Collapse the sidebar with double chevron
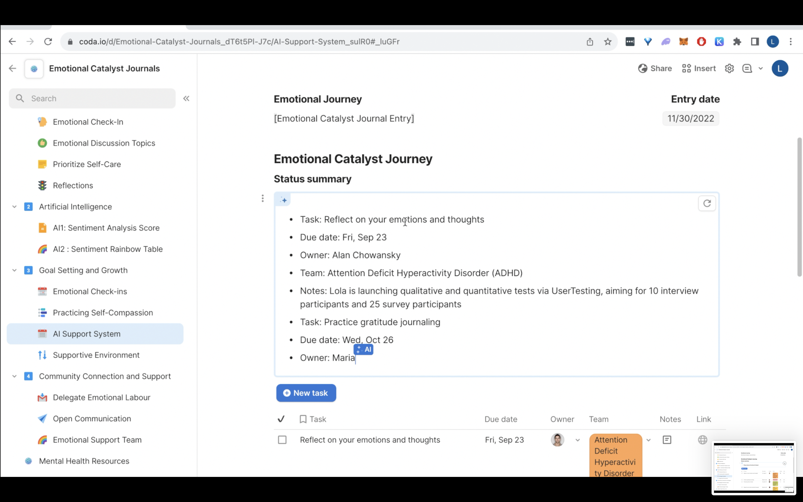Screen dimensions: 803x502 [186, 99]
